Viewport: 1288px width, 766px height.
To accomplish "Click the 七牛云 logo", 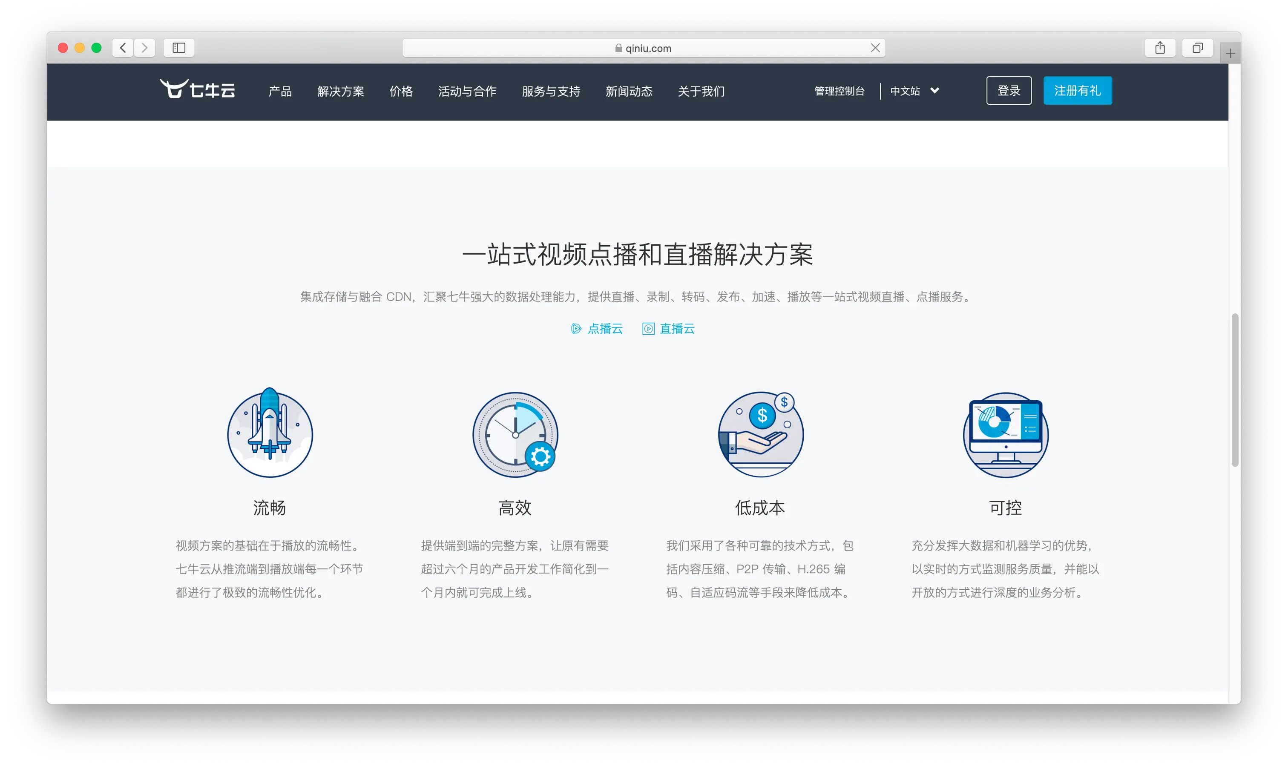I will pyautogui.click(x=197, y=90).
